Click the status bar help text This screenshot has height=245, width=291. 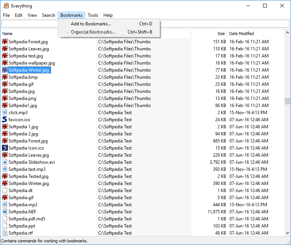[44, 241]
